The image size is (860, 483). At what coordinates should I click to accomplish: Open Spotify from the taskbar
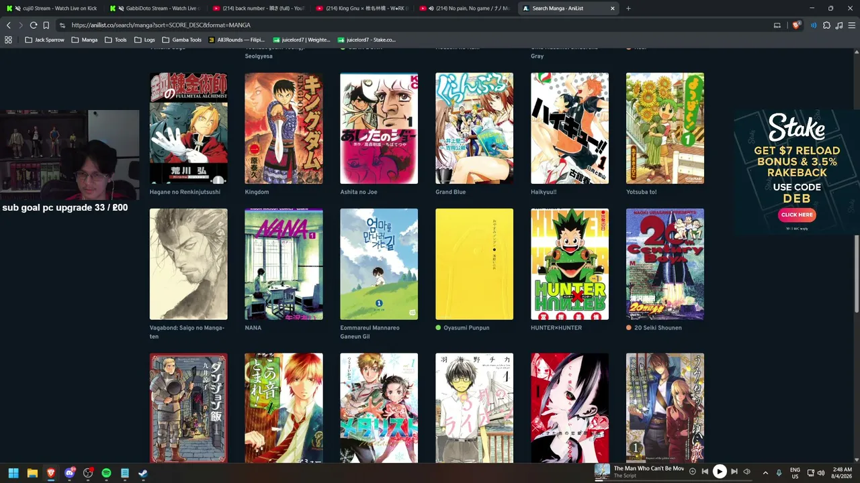click(x=106, y=473)
